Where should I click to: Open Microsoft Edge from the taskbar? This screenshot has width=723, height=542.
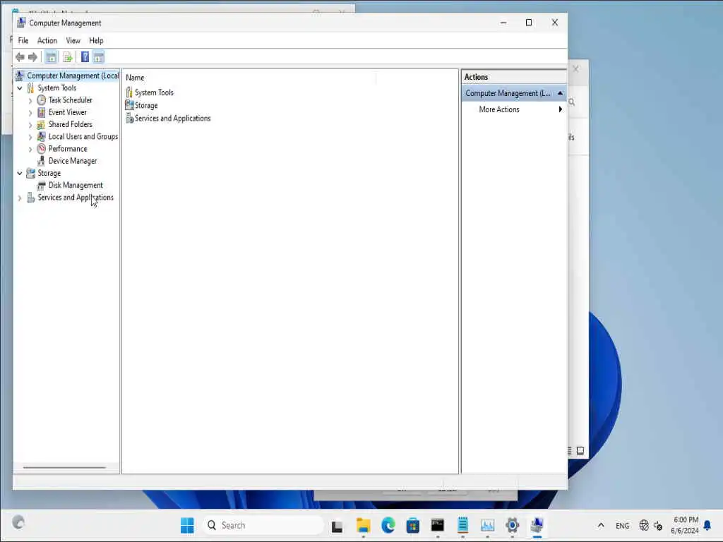point(388,525)
